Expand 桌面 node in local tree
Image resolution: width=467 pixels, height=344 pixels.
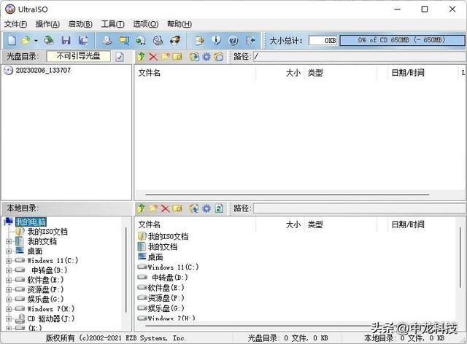pos(9,251)
